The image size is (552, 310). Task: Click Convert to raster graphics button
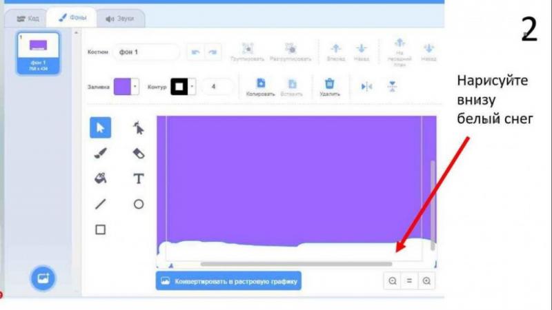[228, 281]
